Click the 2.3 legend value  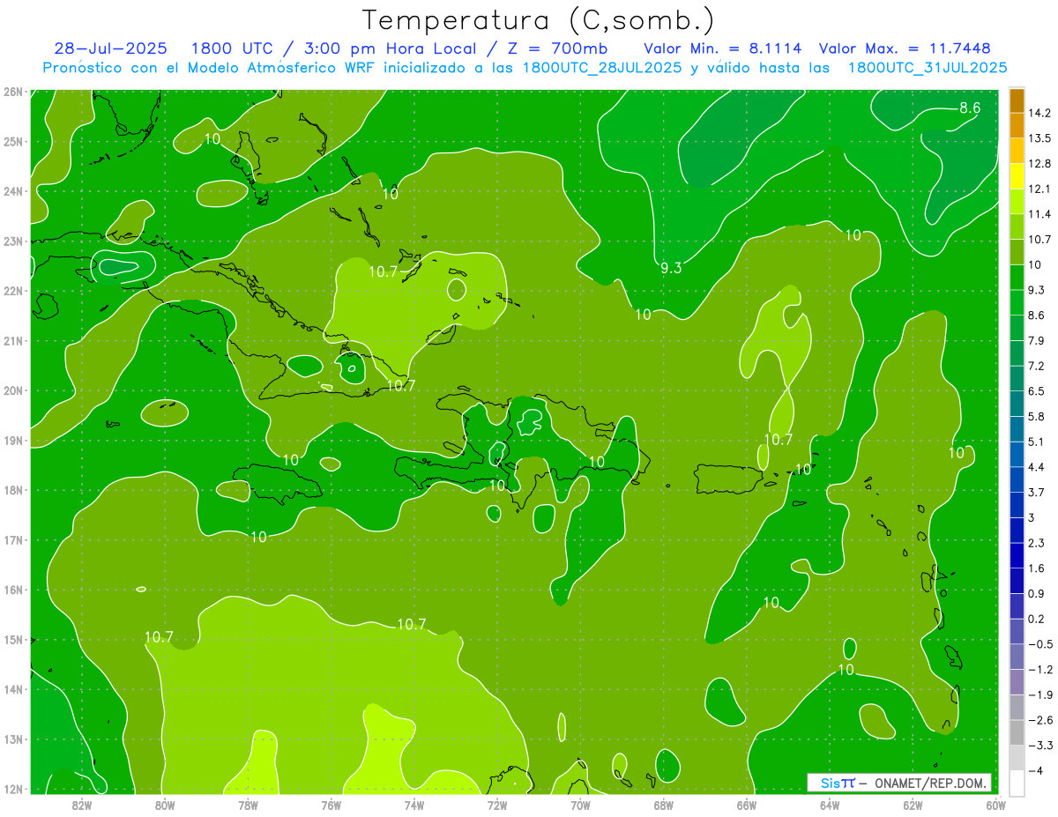point(1036,542)
